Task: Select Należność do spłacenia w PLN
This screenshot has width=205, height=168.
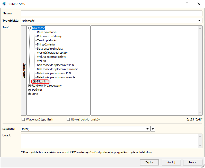Action: (56, 65)
